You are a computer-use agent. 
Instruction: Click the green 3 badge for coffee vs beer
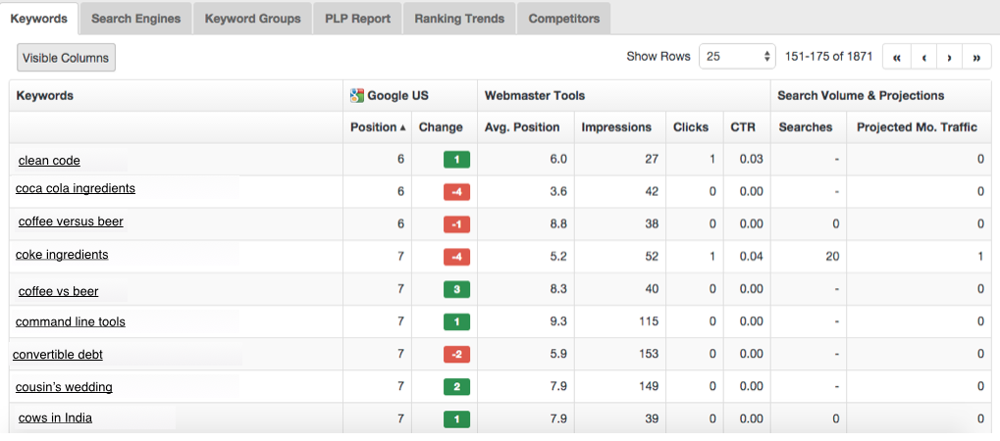[x=456, y=290]
